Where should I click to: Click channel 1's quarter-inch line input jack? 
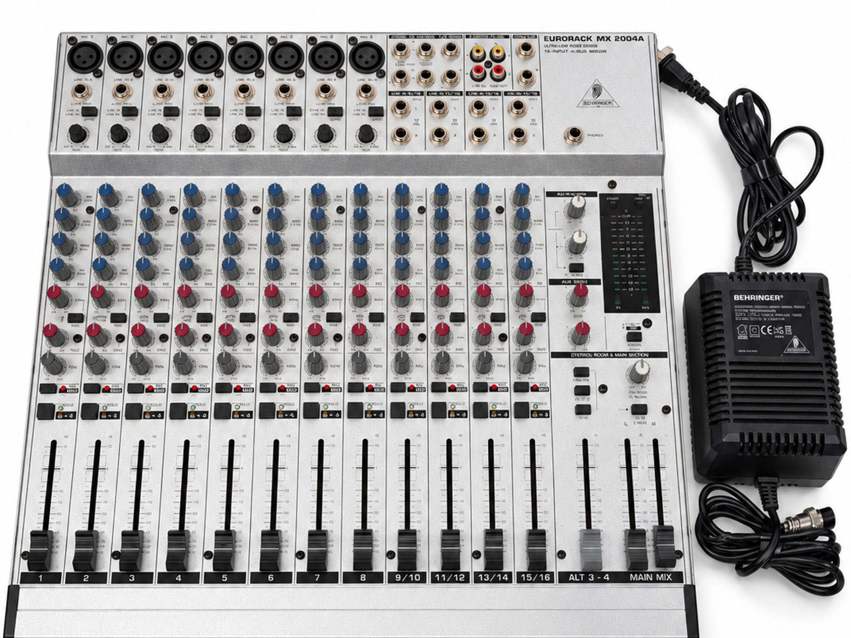coord(81,92)
